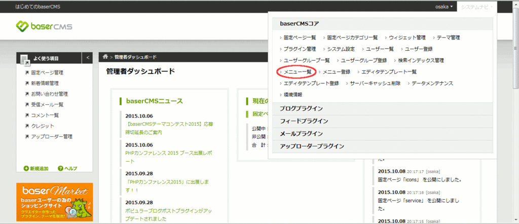
Task: Expand the メールプラグイン section
Action: click(382, 134)
